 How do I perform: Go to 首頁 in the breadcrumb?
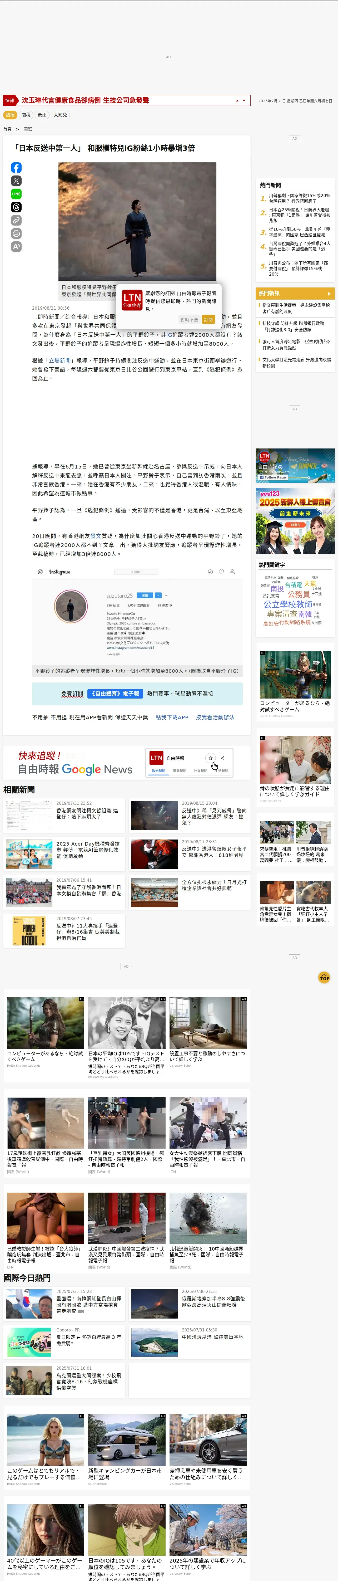point(7,129)
